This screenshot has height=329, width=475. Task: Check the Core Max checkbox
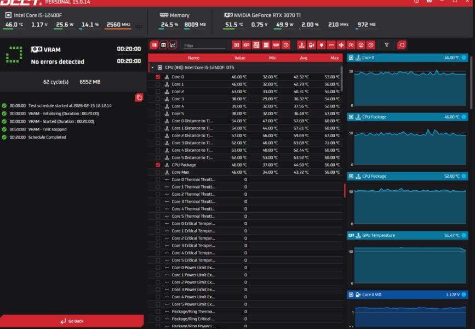(x=158, y=172)
